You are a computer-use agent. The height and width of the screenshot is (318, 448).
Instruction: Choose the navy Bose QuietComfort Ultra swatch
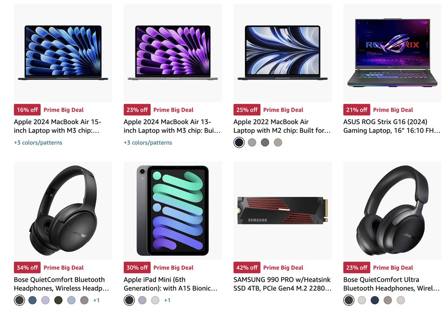pos(375,300)
